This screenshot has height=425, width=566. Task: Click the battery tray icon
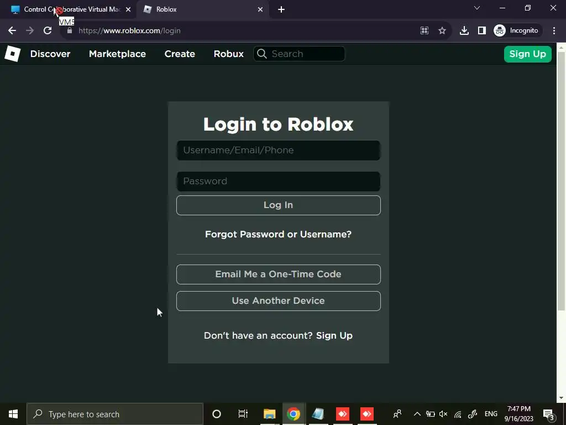click(430, 414)
